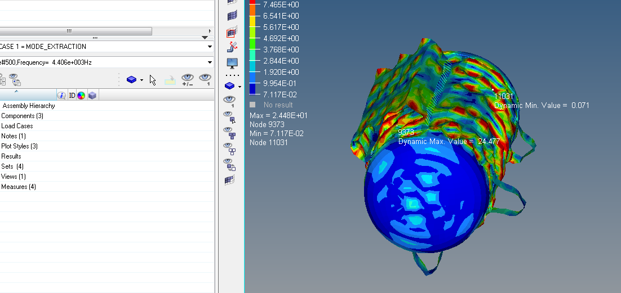
Task: Select the arrow cursor selection tool
Action: point(152,80)
